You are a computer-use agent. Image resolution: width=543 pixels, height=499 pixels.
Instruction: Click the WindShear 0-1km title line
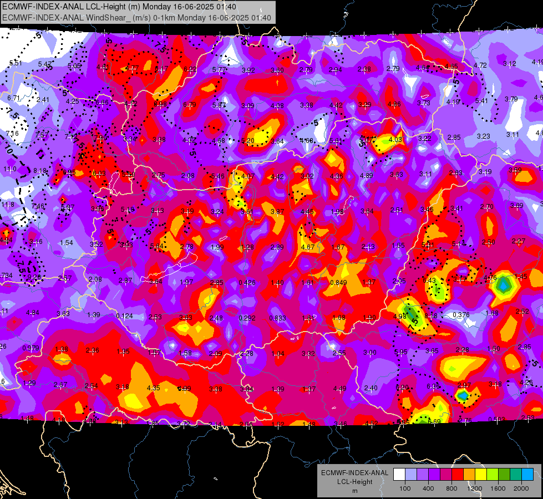point(136,18)
